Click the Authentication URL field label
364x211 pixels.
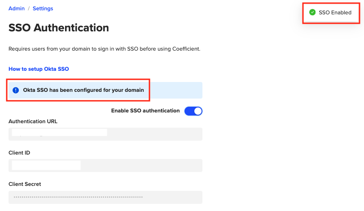33,121
